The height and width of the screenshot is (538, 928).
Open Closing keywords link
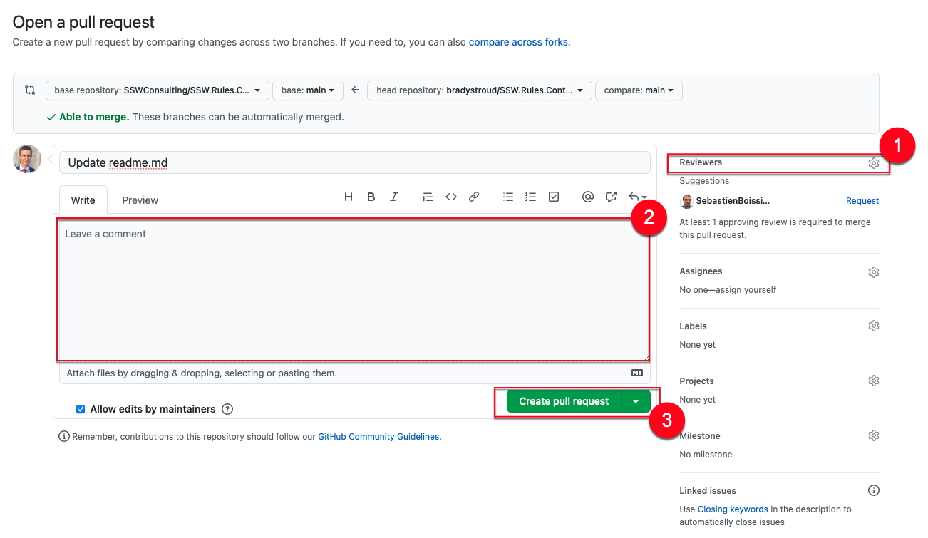[x=733, y=509]
